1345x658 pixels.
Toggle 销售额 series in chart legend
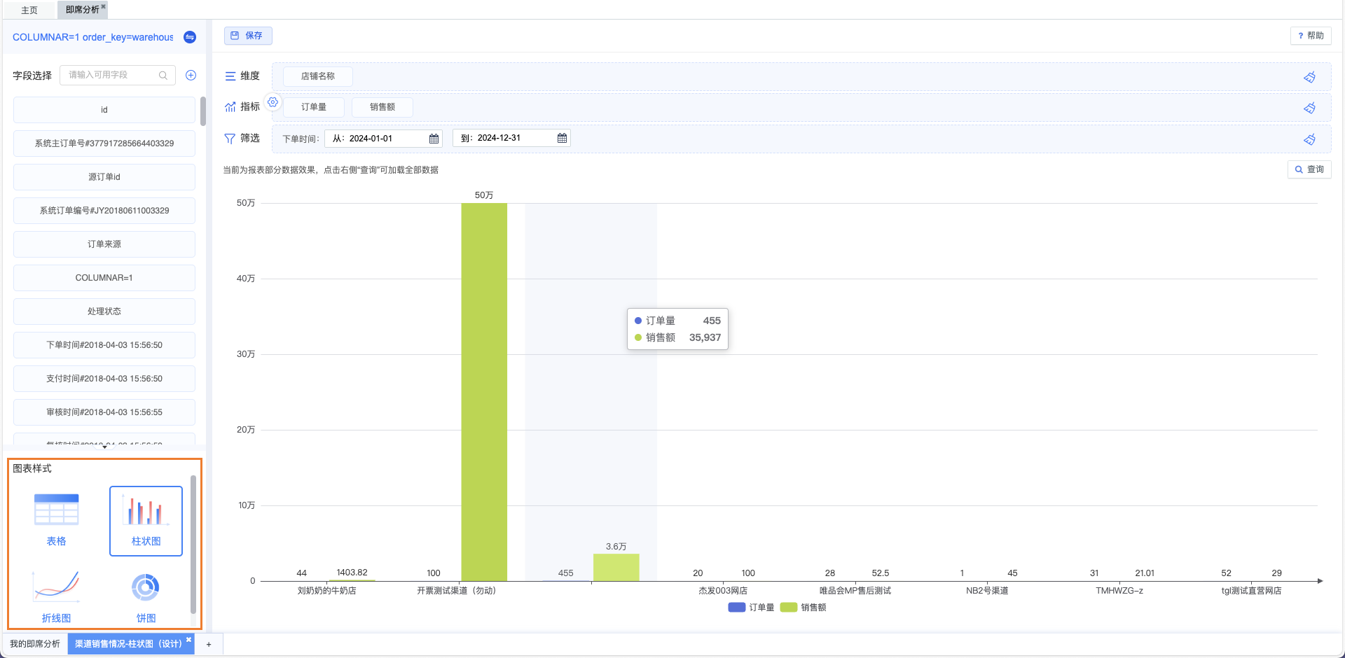803,608
